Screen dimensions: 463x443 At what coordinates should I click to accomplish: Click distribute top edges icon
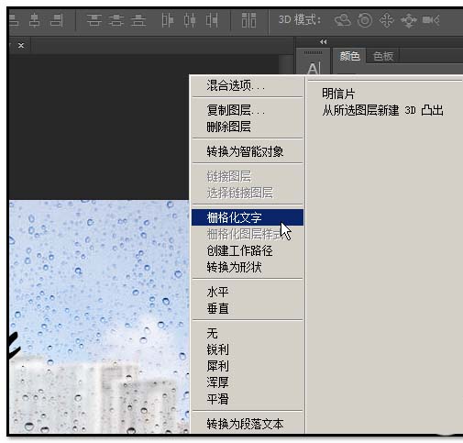pos(94,21)
